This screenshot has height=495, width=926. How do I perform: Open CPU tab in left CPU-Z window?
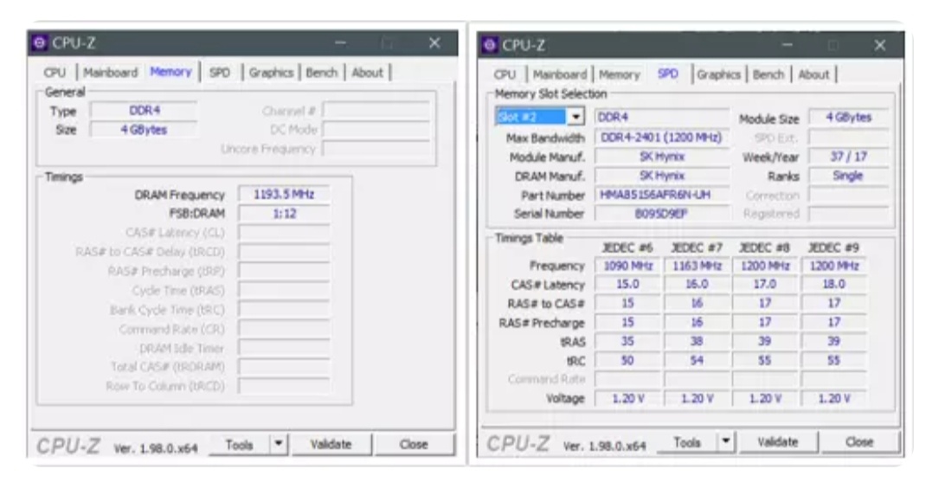tap(55, 73)
